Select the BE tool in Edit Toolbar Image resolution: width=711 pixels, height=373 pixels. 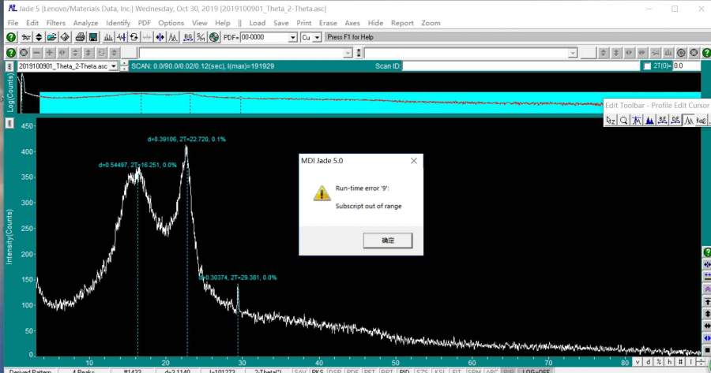[x=662, y=121]
